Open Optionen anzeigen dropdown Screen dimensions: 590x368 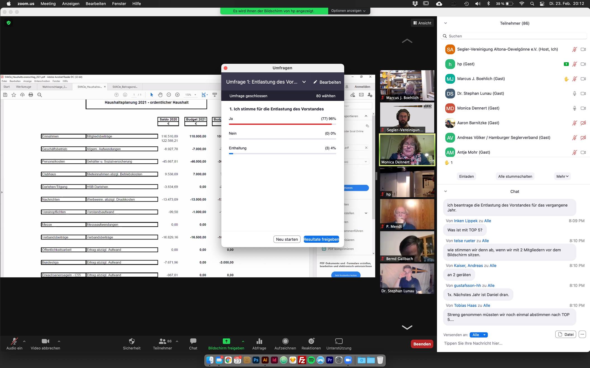click(348, 11)
